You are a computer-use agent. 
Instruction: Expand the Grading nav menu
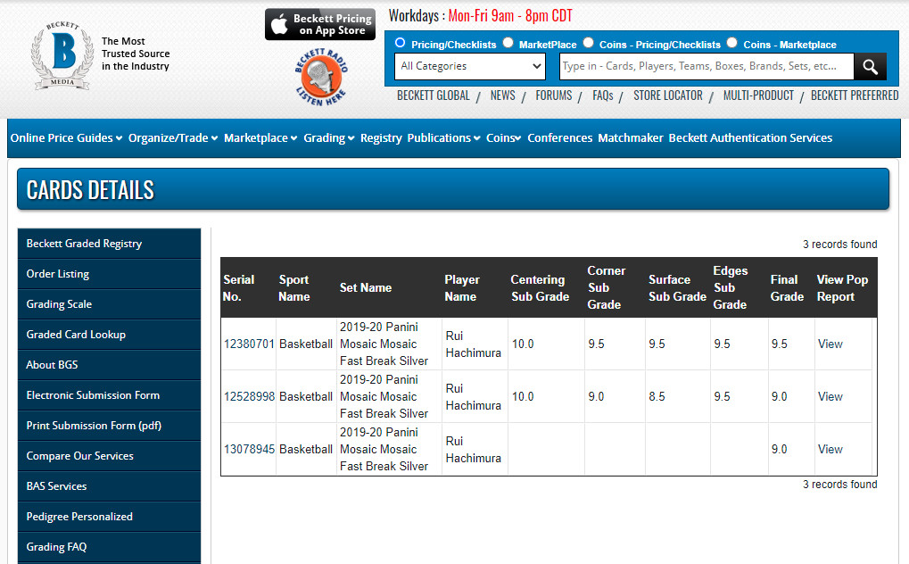tap(328, 138)
